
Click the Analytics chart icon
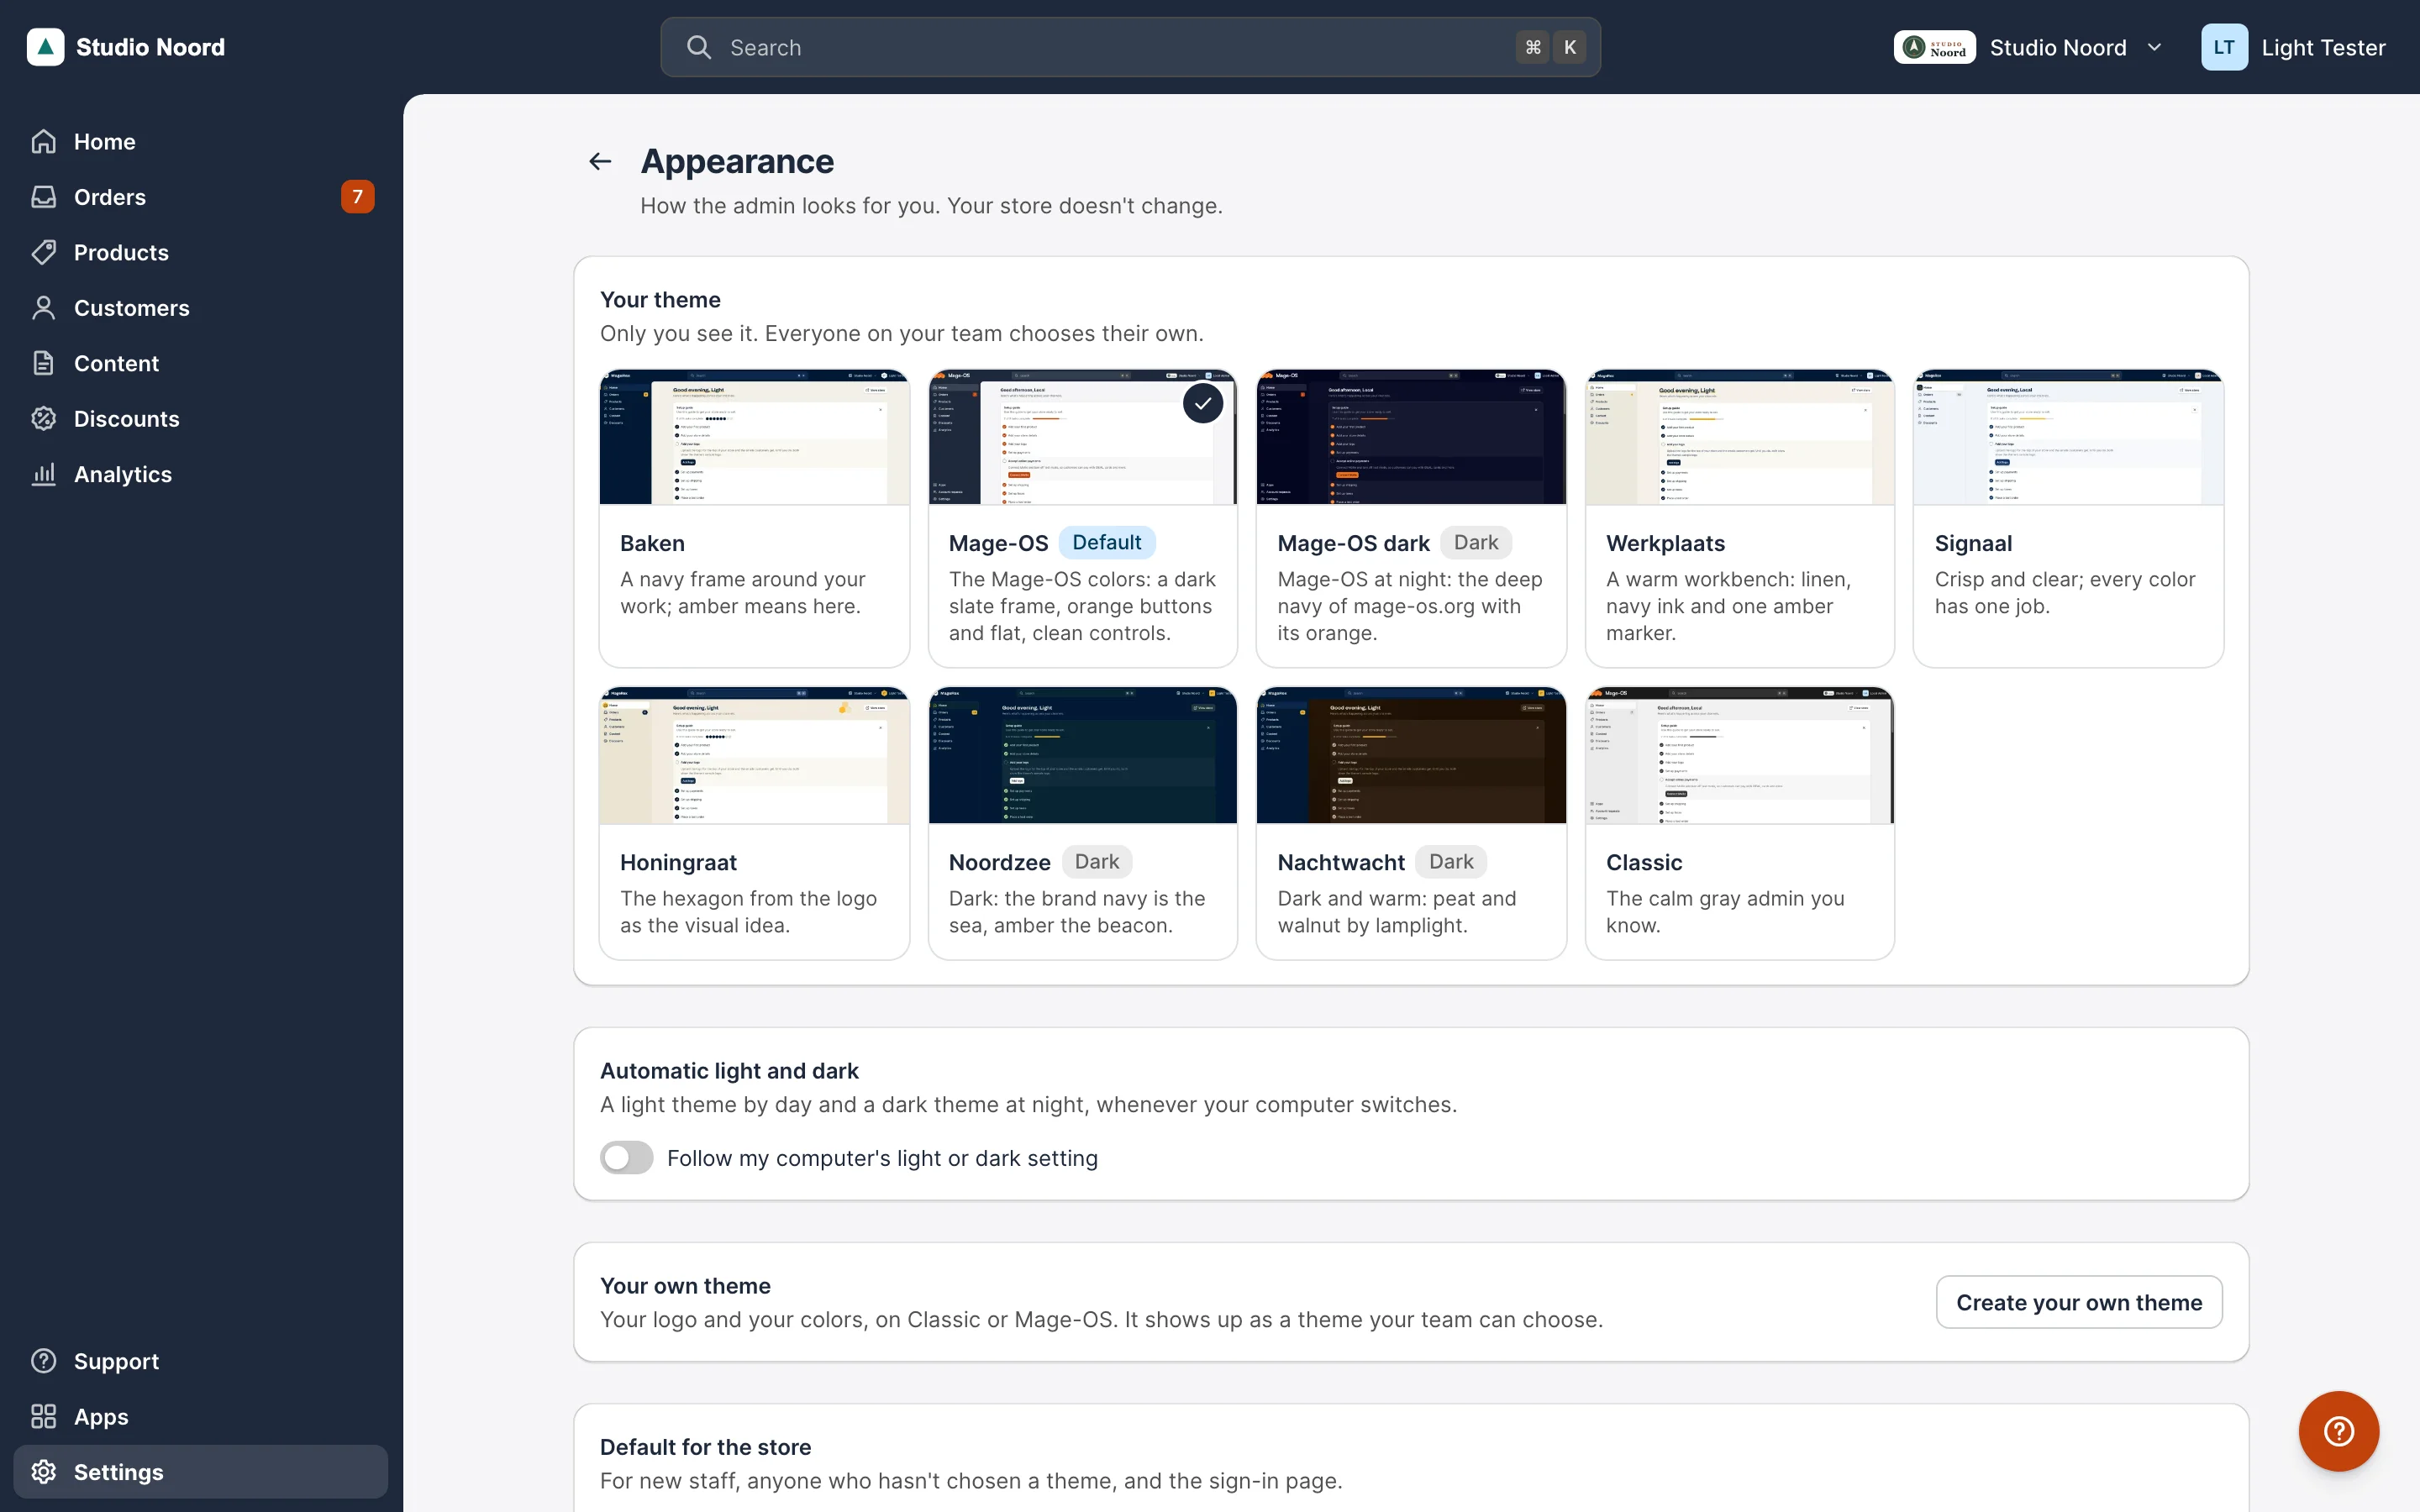point(43,474)
